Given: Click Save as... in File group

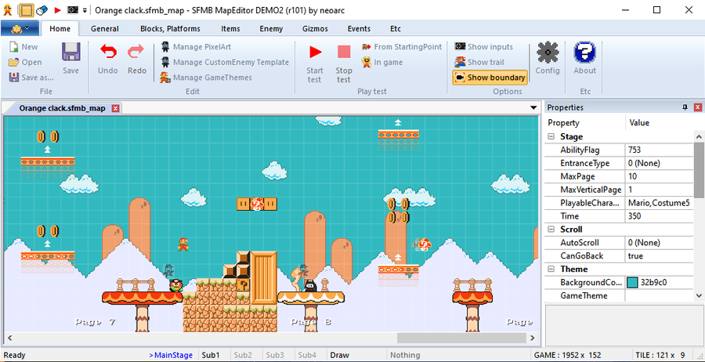Looking at the screenshot, I should click(31, 78).
